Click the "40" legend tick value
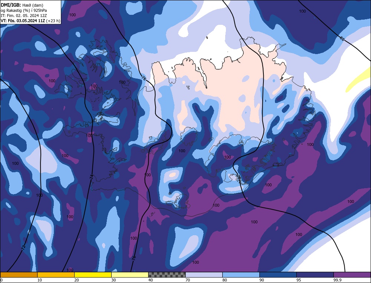Image resolution: width=371 pixels, height=283 pixels. tap(151, 280)
